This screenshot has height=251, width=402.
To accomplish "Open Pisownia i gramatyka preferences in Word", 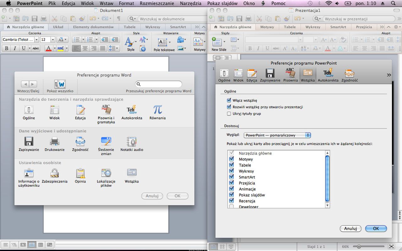I will pos(106,114).
